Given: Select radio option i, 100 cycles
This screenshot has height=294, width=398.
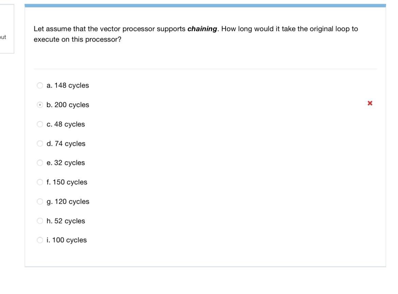Looking at the screenshot, I should tap(40, 240).
